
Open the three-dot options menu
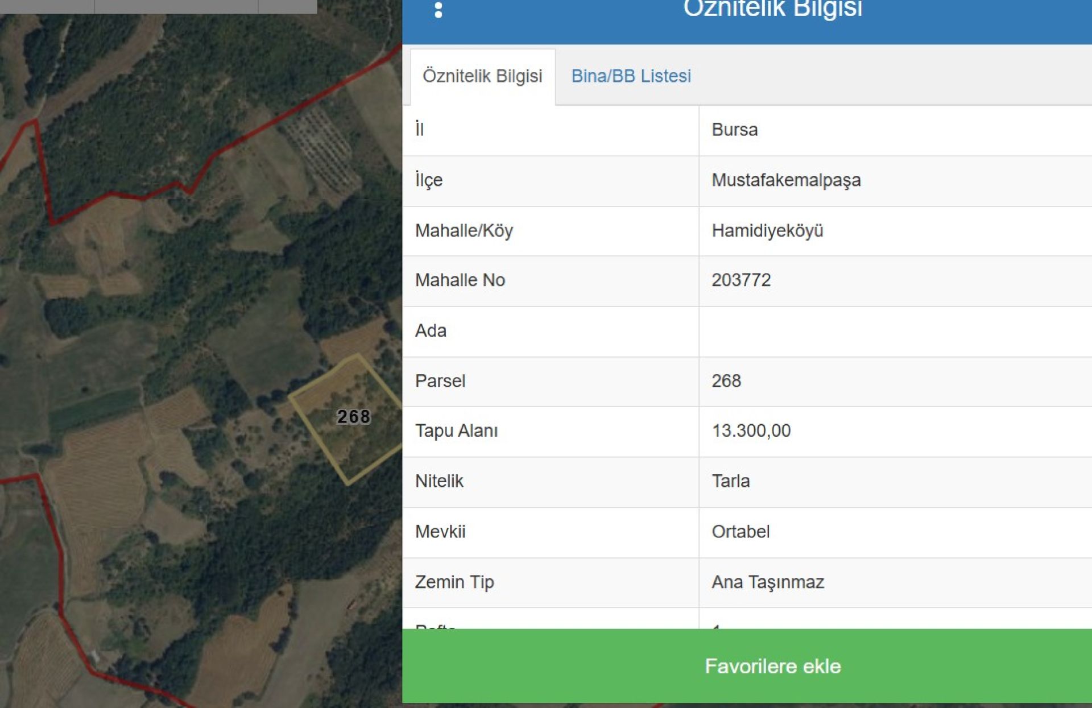coord(438,10)
